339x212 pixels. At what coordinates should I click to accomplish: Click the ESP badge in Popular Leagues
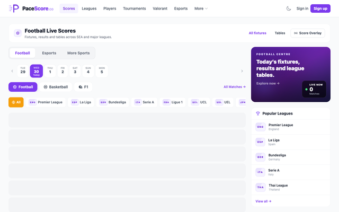[x=260, y=142]
